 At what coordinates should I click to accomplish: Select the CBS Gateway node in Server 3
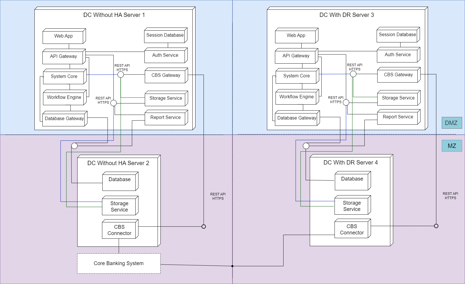pyautogui.click(x=399, y=75)
